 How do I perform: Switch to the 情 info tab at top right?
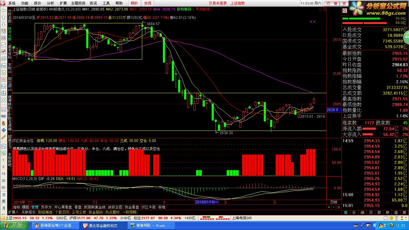click(336, 3)
